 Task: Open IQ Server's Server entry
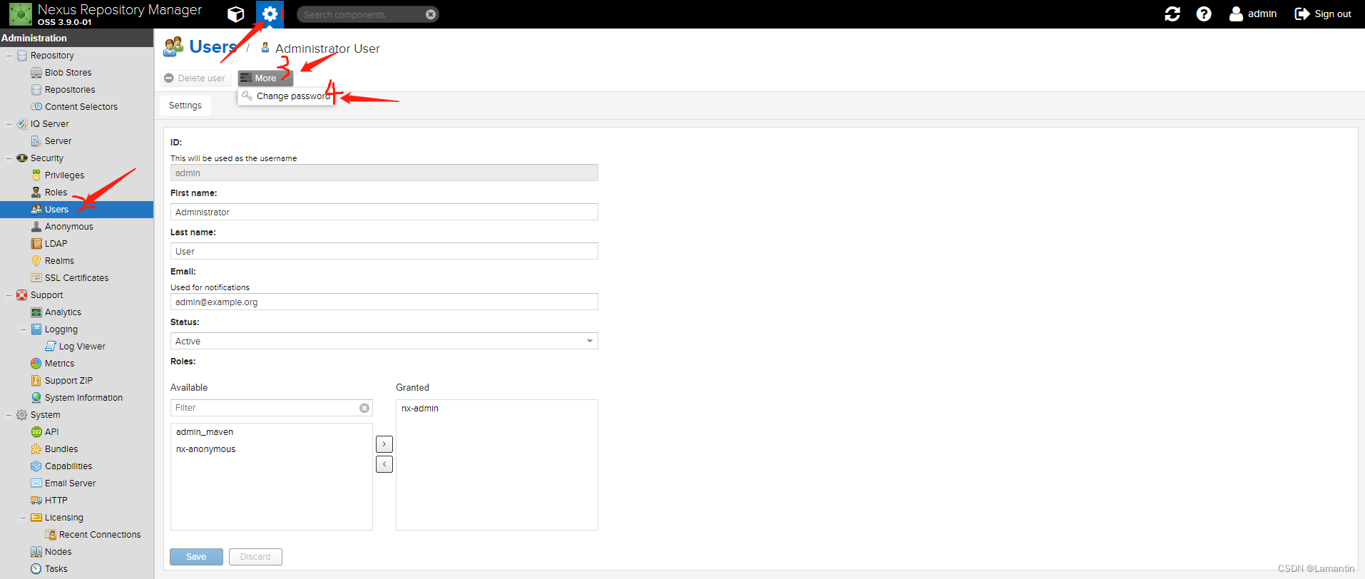pyautogui.click(x=58, y=141)
